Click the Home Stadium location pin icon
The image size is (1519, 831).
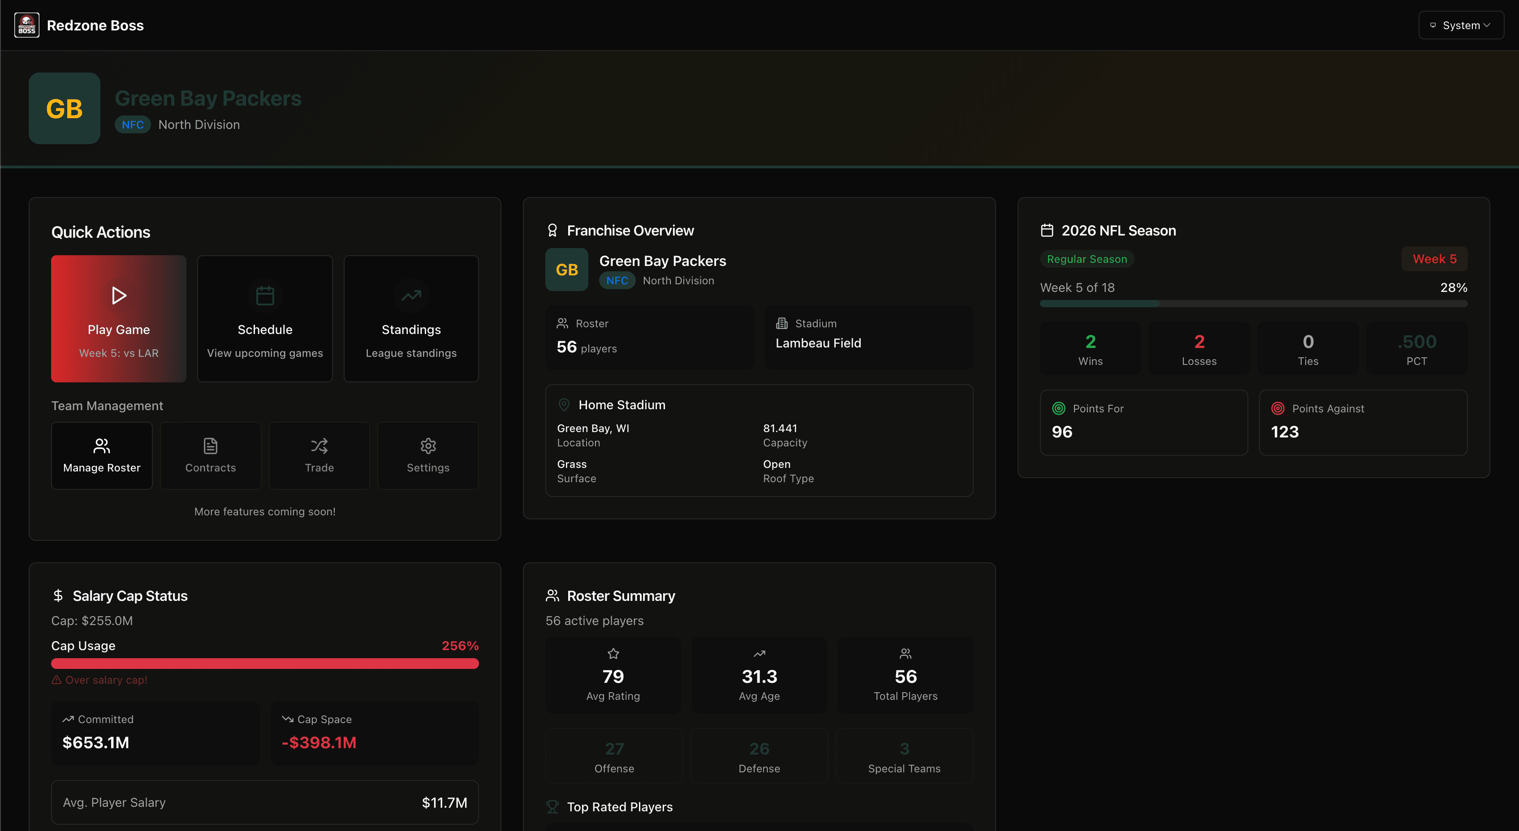click(564, 405)
